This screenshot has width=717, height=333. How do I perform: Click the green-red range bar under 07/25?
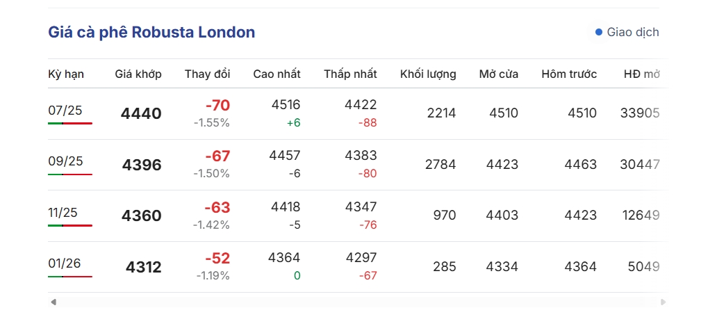coord(70,123)
